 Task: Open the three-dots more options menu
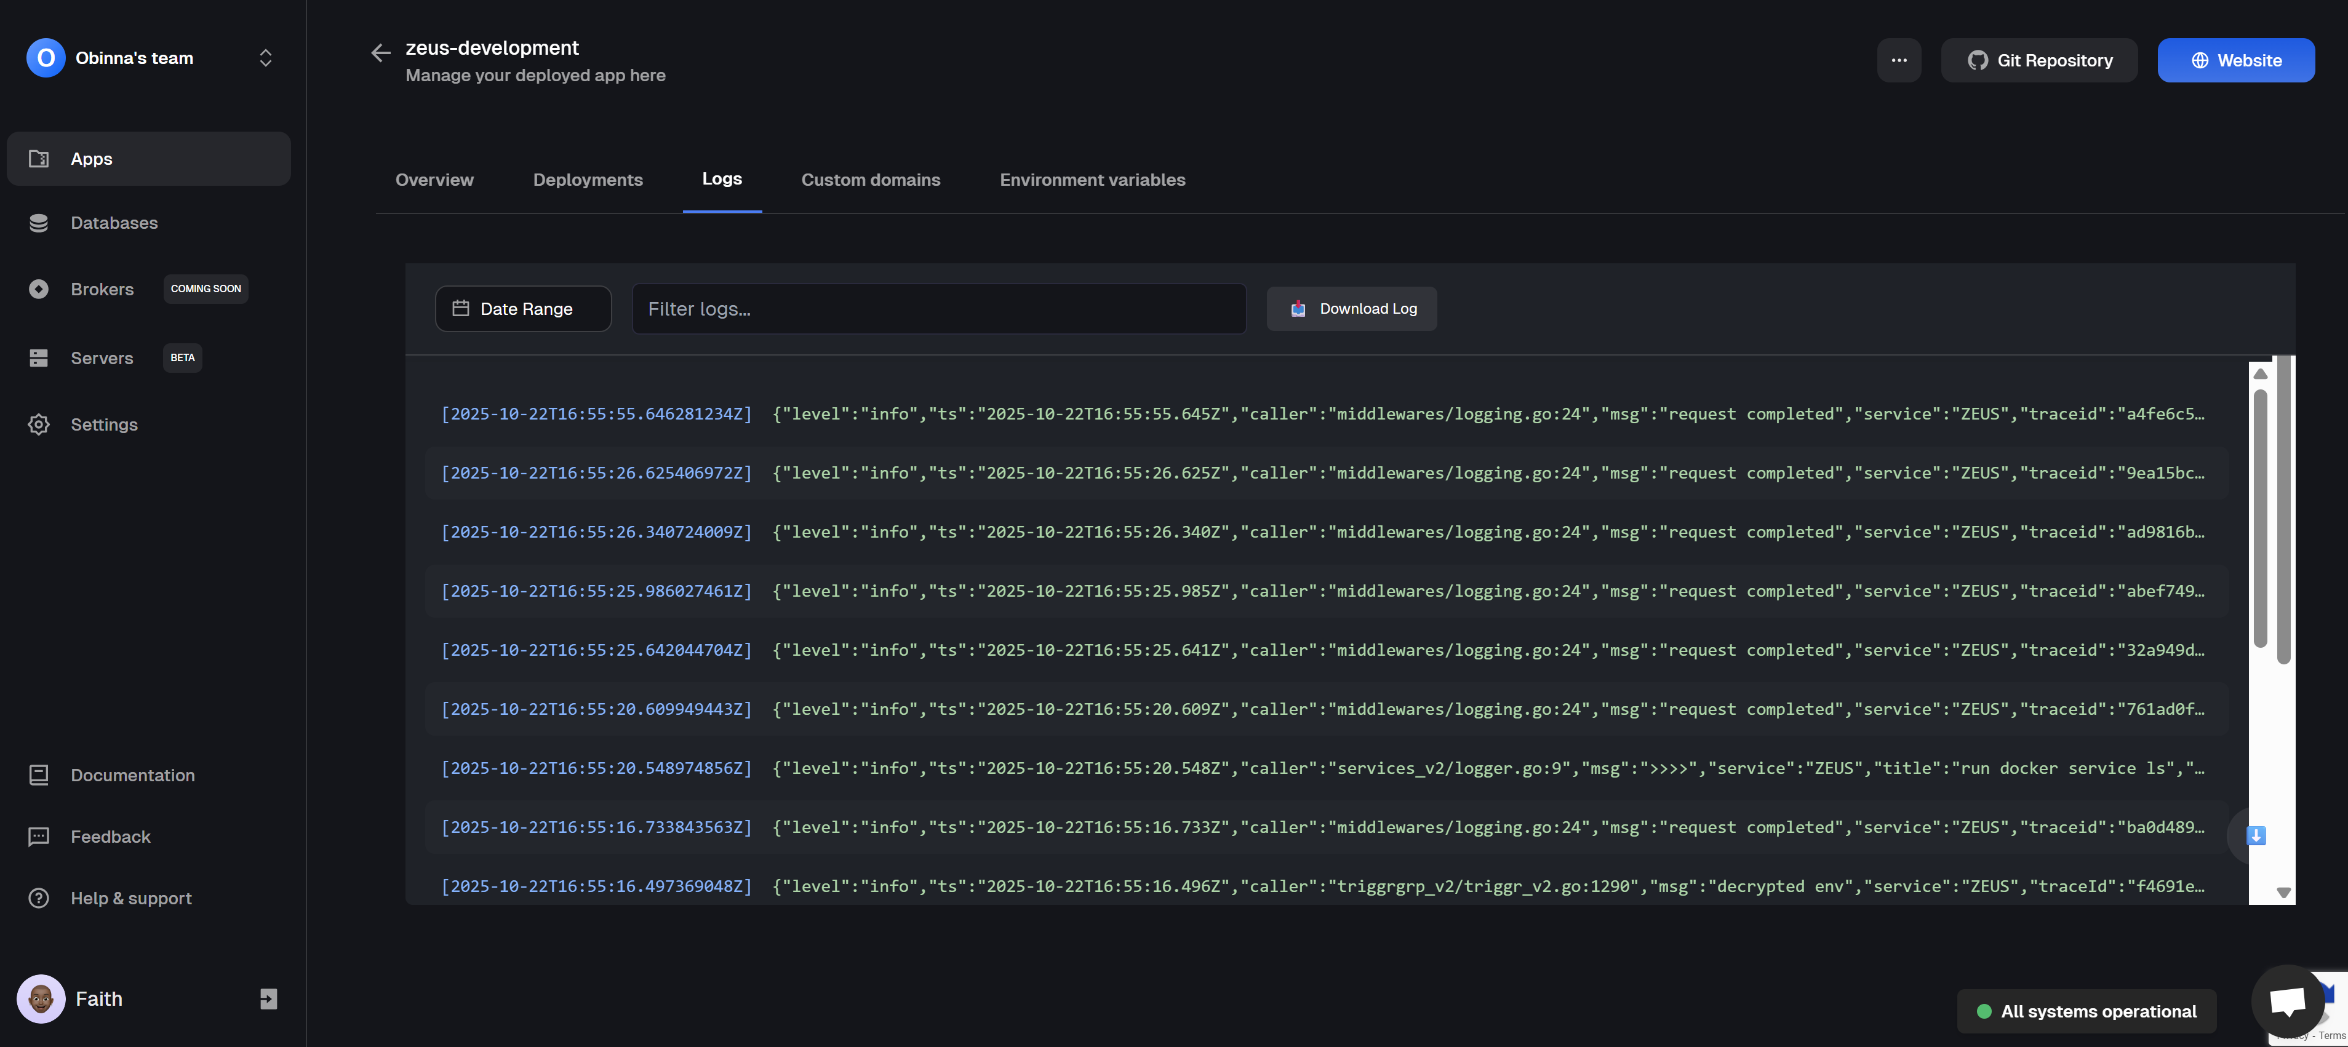click(1899, 60)
